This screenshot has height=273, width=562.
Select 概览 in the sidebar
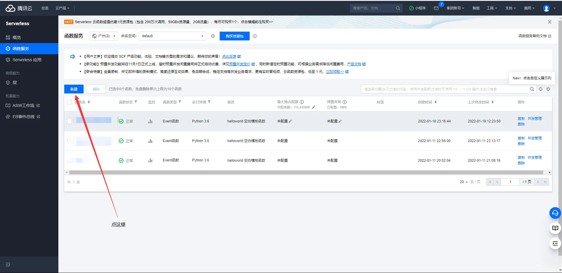17,37
